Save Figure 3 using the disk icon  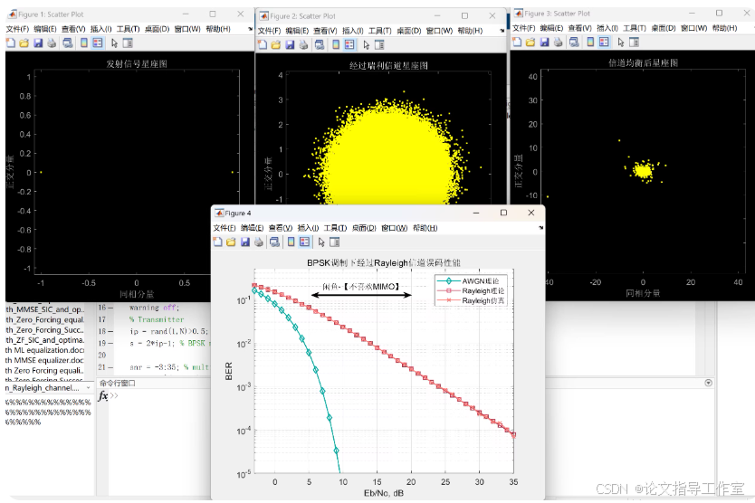click(x=545, y=43)
